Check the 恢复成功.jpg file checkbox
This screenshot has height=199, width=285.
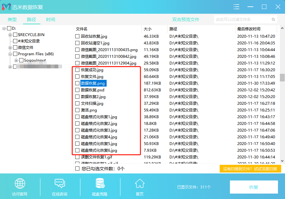[x=77, y=70]
